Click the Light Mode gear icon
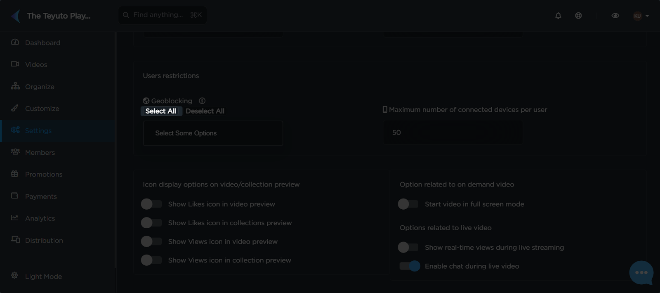660x293 pixels. (x=15, y=276)
